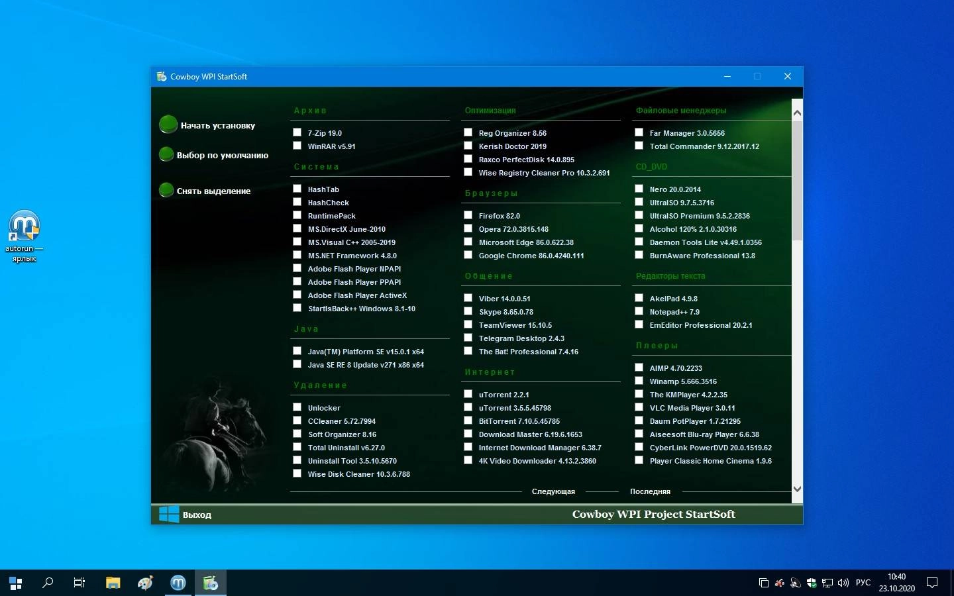Click Daemon Tools Lite v4.49.1.0356 label
The height and width of the screenshot is (596, 954).
[706, 242]
